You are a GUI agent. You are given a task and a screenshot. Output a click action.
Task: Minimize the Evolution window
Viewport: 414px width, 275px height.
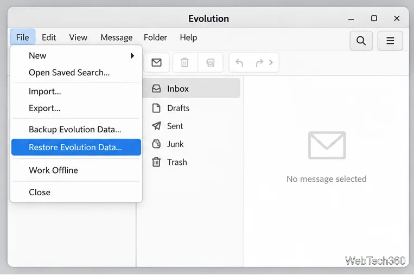[x=351, y=19]
